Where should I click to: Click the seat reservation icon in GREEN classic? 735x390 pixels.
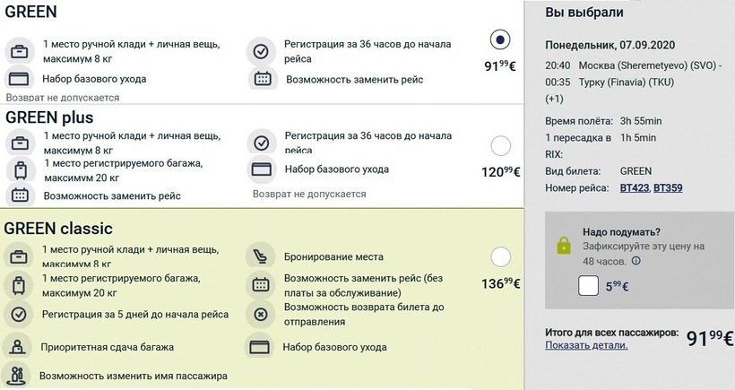[x=261, y=256]
